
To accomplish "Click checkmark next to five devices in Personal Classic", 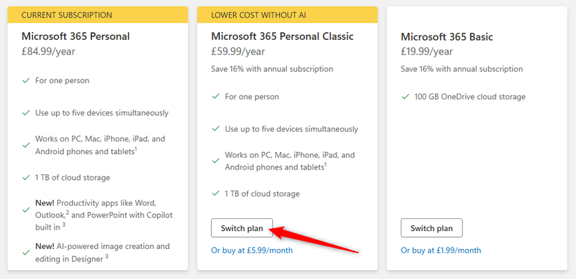I will [215, 129].
